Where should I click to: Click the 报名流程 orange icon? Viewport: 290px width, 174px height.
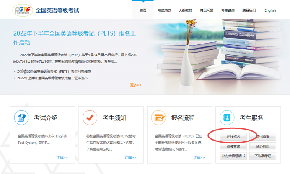click(x=159, y=118)
